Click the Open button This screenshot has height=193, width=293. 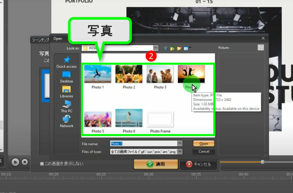click(204, 144)
